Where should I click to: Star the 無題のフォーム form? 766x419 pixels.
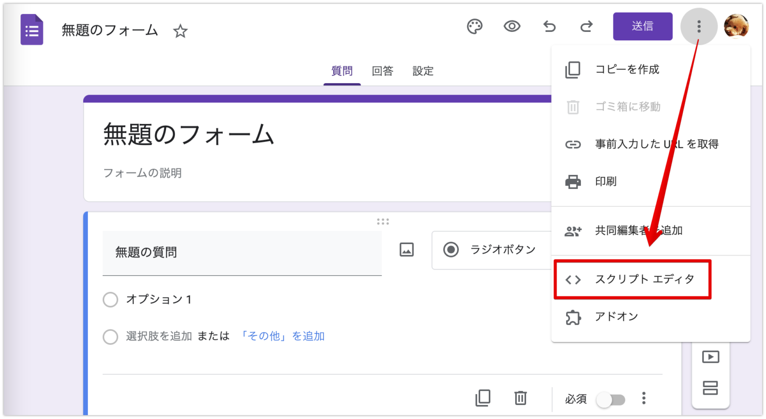tap(180, 31)
